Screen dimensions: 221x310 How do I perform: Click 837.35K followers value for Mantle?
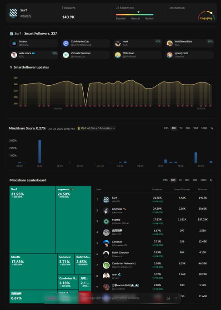(202, 220)
